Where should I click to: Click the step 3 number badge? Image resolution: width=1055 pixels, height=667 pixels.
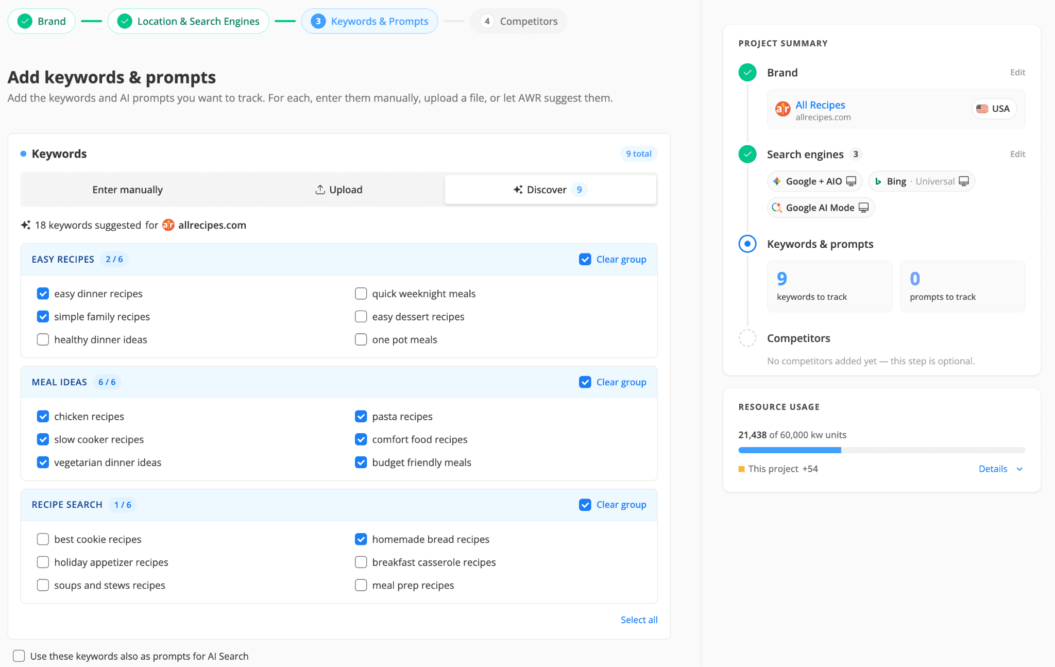point(318,21)
